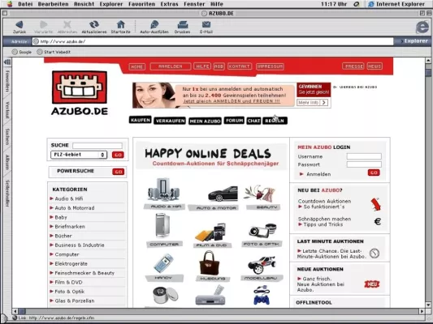This screenshot has width=433, height=324.
Task: Open the Film & DVD category image
Action: click(211, 232)
